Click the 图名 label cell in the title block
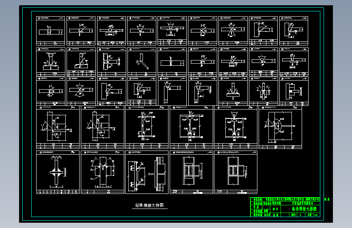The height and width of the screenshot is (228, 352). pyautogui.click(x=275, y=209)
